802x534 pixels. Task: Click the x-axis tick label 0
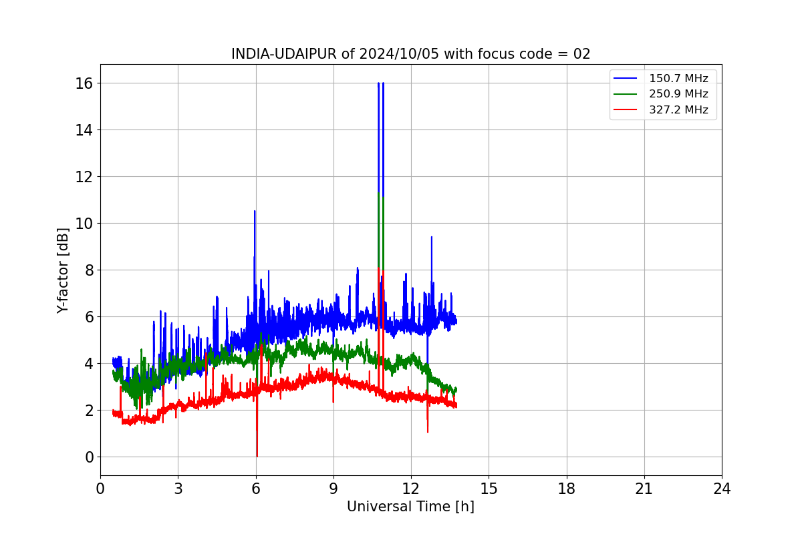point(100,489)
